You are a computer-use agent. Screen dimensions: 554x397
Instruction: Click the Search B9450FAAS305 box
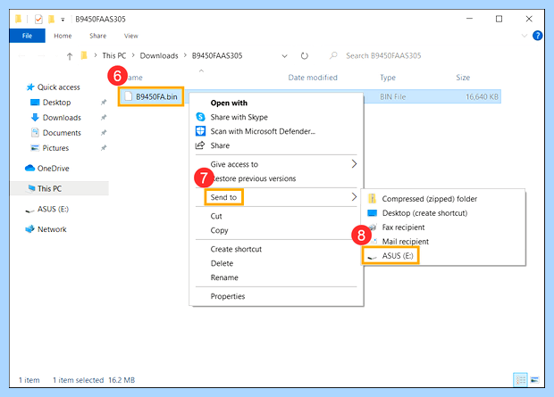click(x=383, y=55)
